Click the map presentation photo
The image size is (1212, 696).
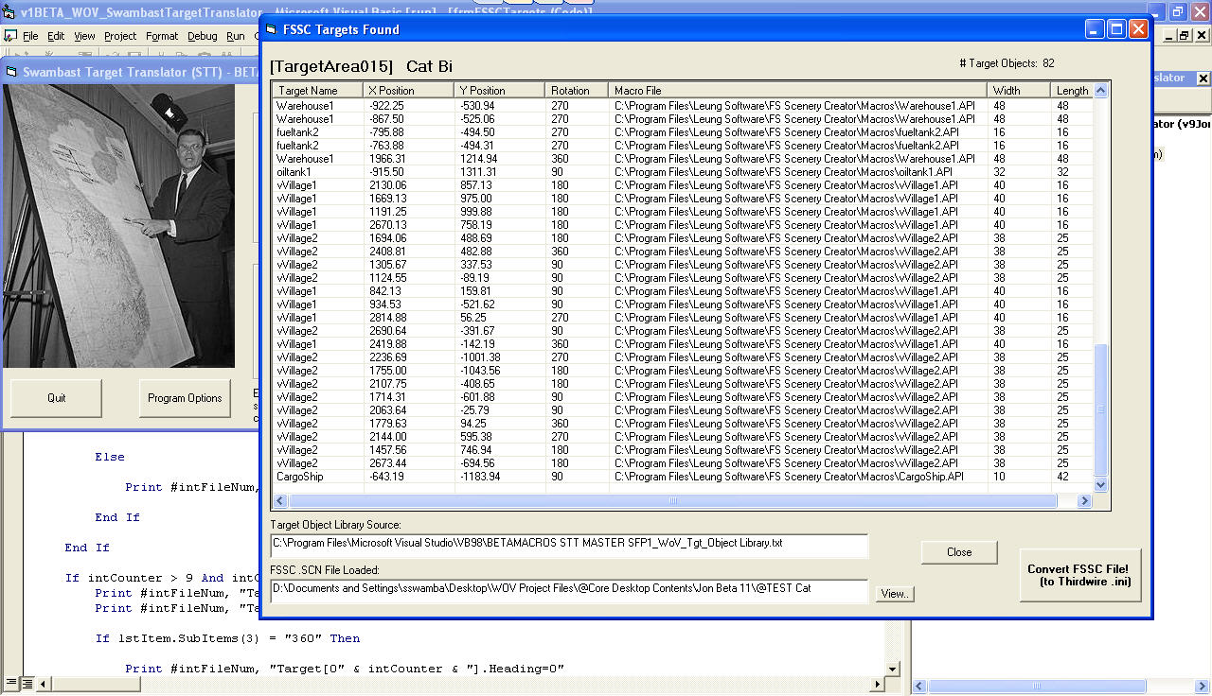(118, 226)
